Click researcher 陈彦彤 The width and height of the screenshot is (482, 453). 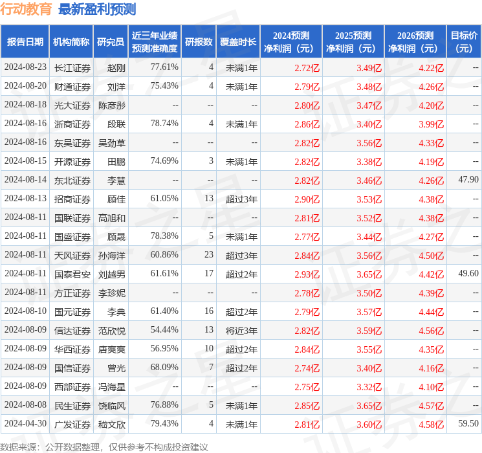pyautogui.click(x=112, y=105)
